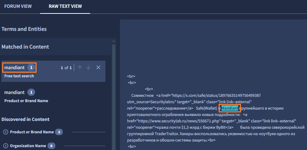Go to previous match with up arrow

[80, 67]
